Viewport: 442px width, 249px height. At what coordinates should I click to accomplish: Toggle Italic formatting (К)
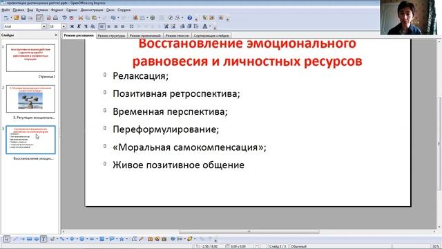(79, 26)
